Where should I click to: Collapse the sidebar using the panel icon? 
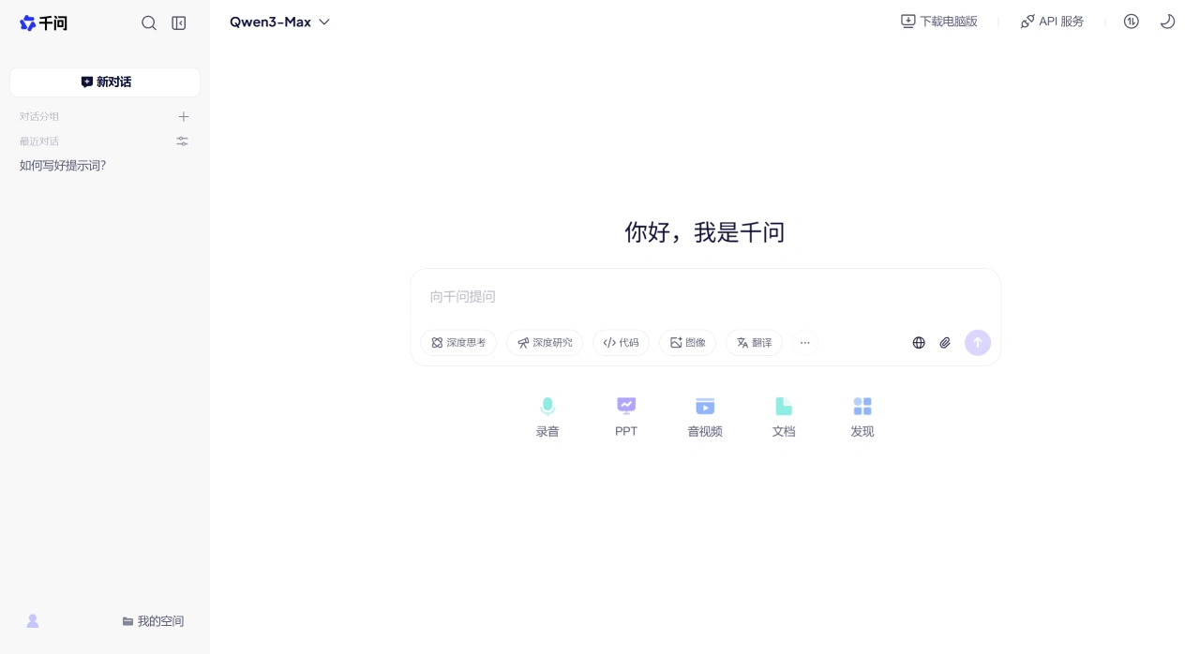[x=178, y=22]
